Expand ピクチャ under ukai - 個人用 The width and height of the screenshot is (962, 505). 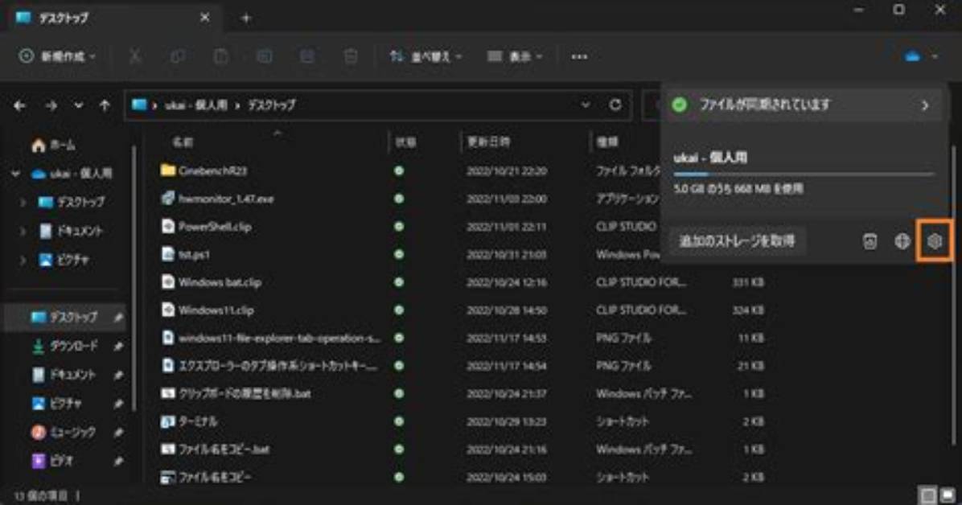(x=23, y=260)
